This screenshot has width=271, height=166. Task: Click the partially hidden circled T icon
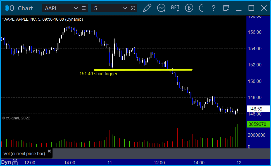(201, 8)
